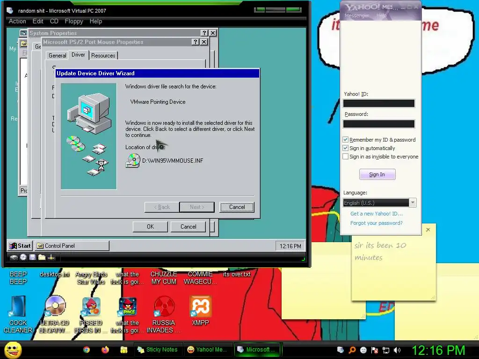Toggle 'Sign in automatically' checkbox
Image resolution: width=479 pixels, height=359 pixels.
coord(346,148)
